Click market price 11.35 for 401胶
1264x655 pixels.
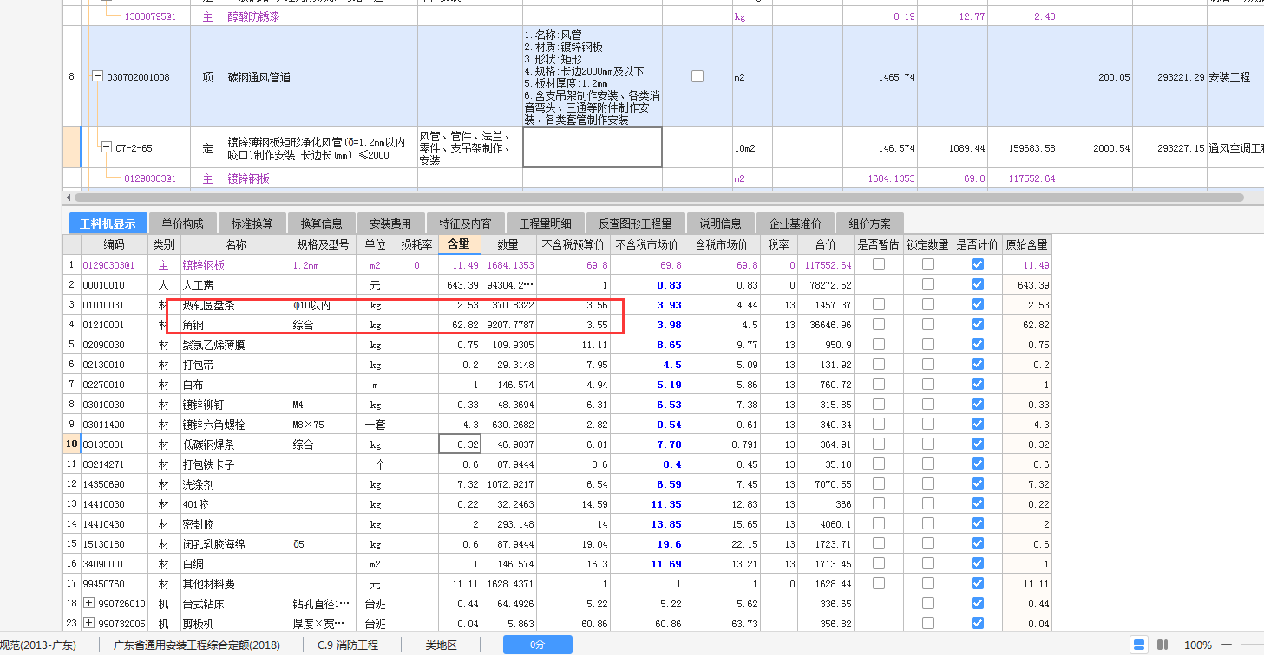[x=647, y=504]
